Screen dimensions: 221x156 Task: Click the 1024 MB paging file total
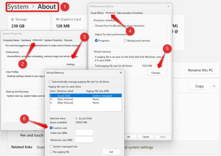147,66
